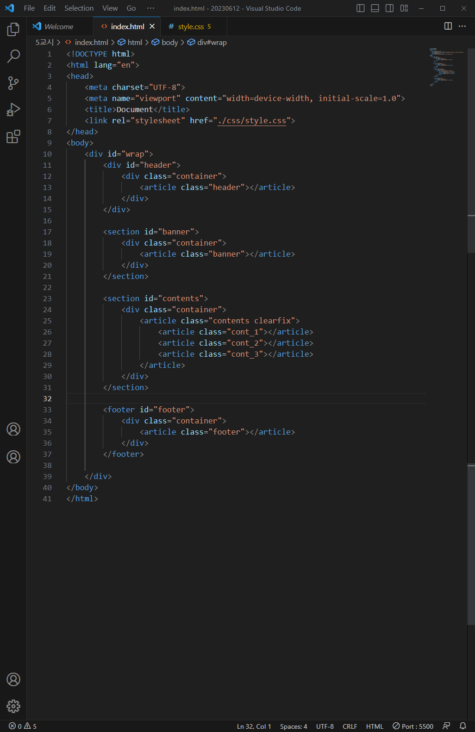This screenshot has height=732, width=475.
Task: Open the Explorer view in activity bar
Action: point(13,30)
